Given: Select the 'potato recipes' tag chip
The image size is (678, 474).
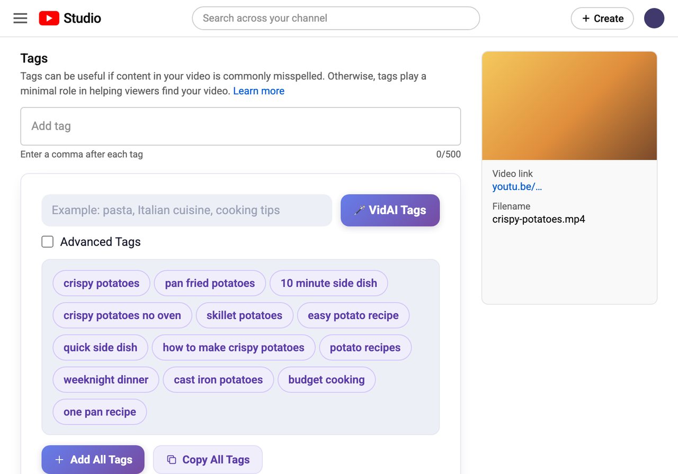Looking at the screenshot, I should click(365, 348).
